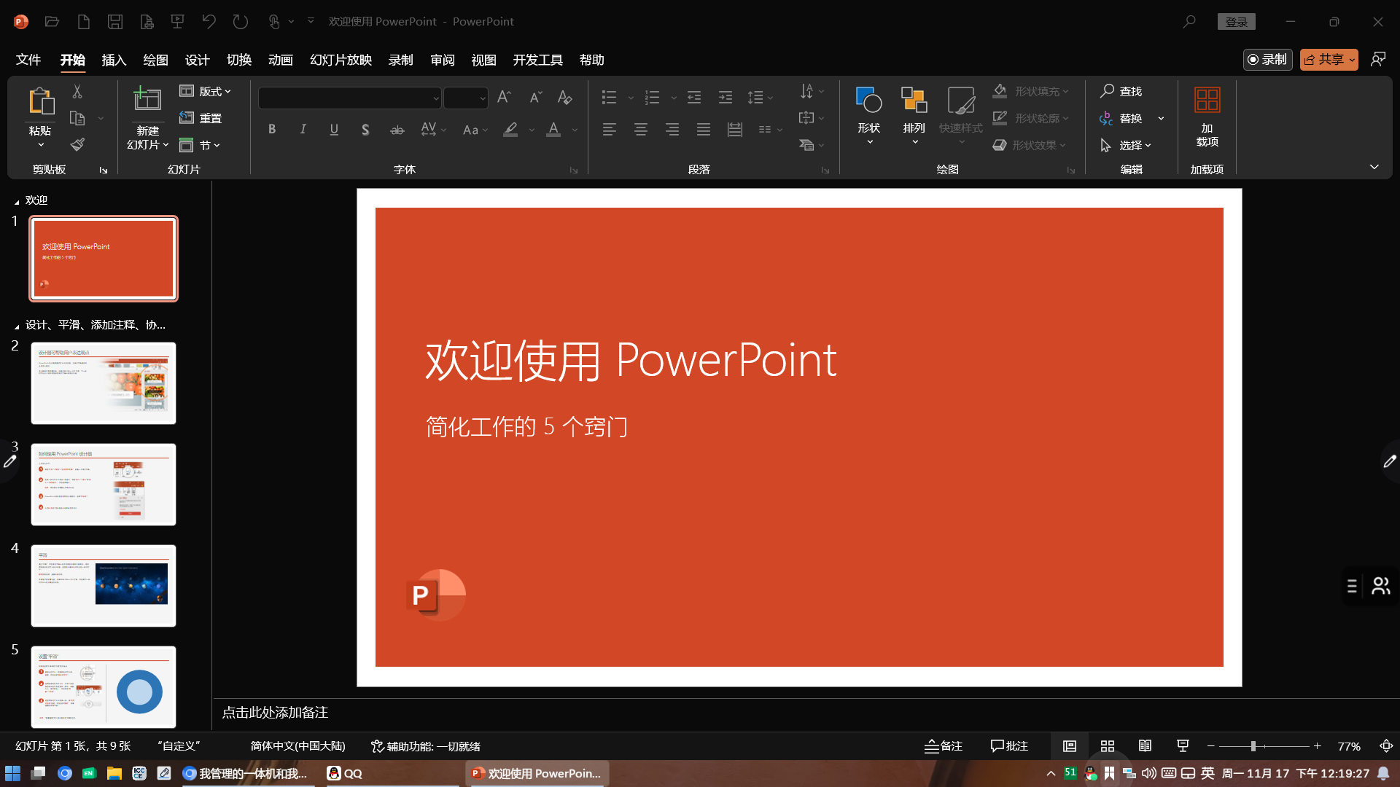Click the Arrange icon
The width and height of the screenshot is (1400, 787).
[914, 101]
